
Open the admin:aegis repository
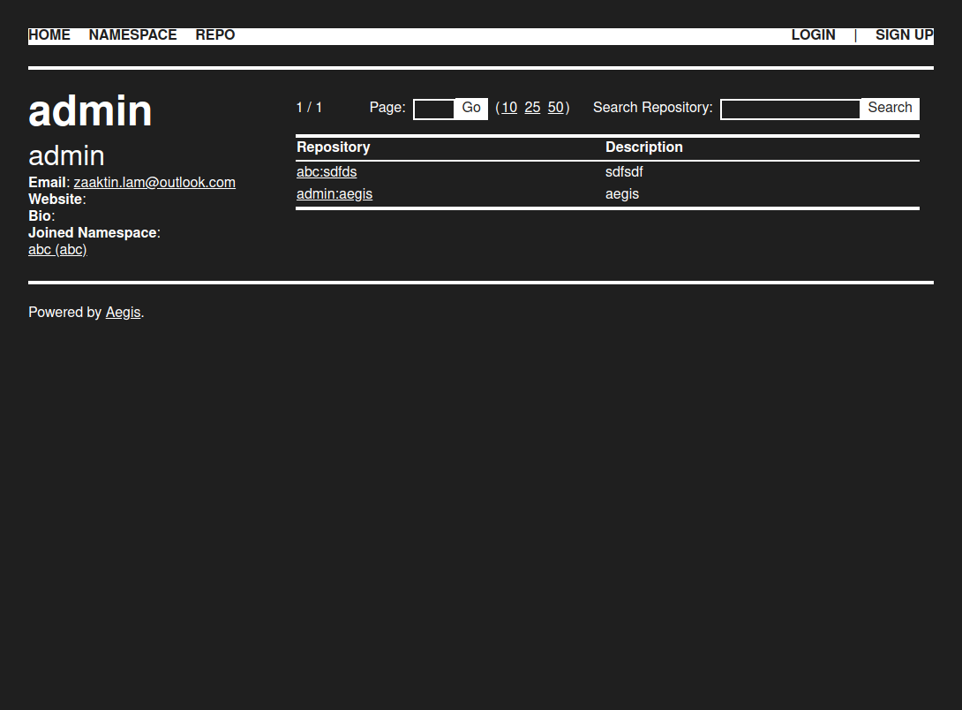(x=334, y=194)
